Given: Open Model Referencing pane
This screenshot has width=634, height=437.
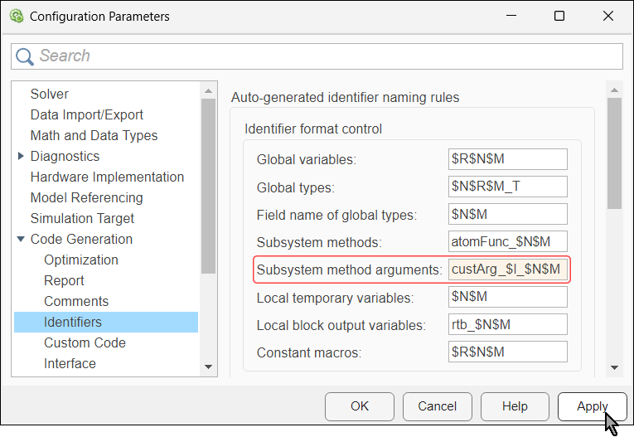Looking at the screenshot, I should (86, 197).
